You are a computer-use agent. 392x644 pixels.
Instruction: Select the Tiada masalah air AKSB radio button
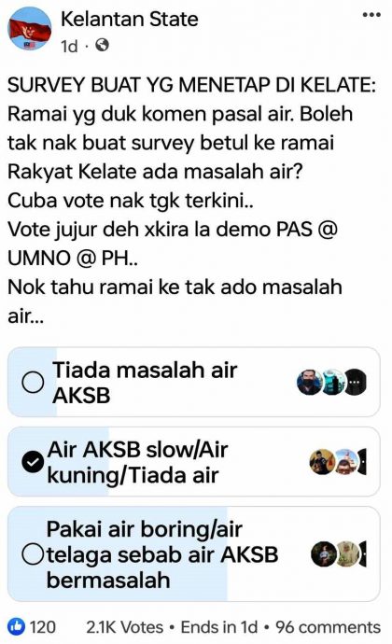pos(33,383)
